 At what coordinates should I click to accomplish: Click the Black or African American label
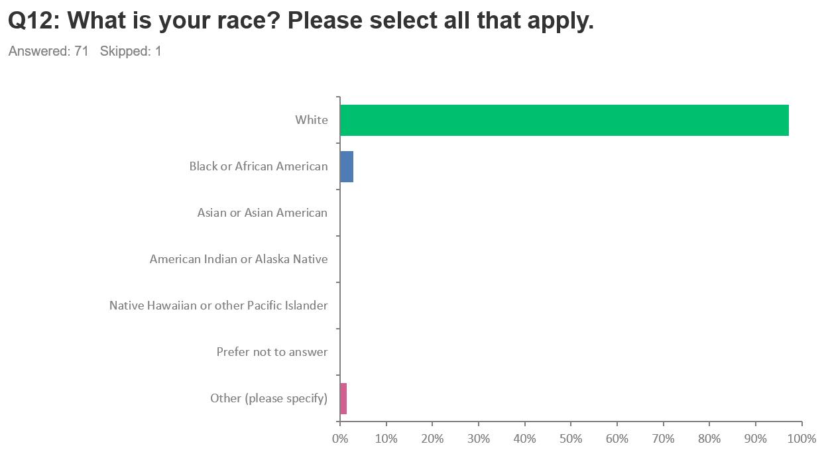(259, 166)
